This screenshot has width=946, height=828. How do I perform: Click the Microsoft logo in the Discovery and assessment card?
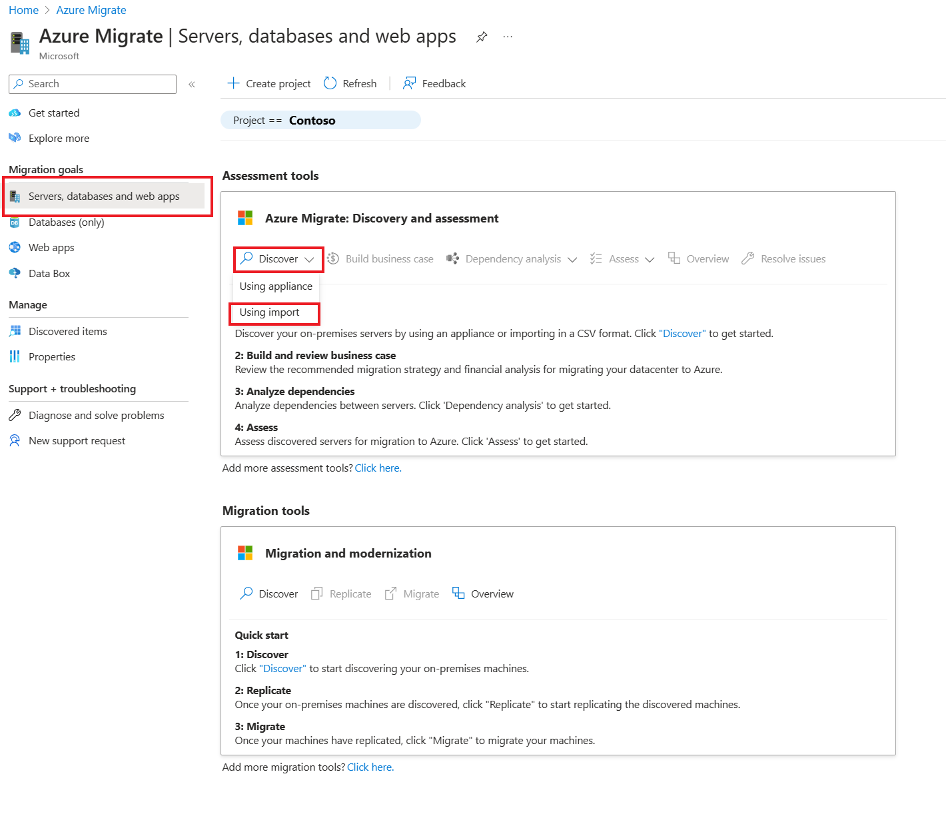[x=245, y=218]
